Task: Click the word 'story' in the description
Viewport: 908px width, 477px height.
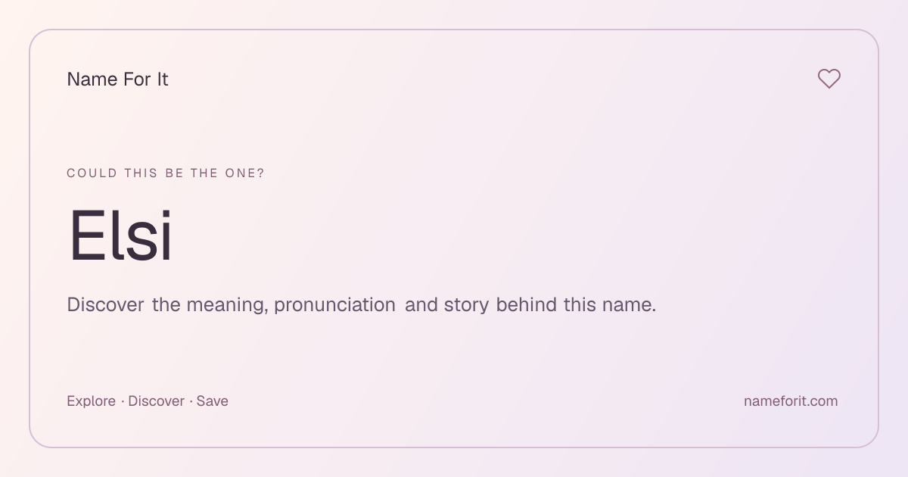Action: coord(466,305)
